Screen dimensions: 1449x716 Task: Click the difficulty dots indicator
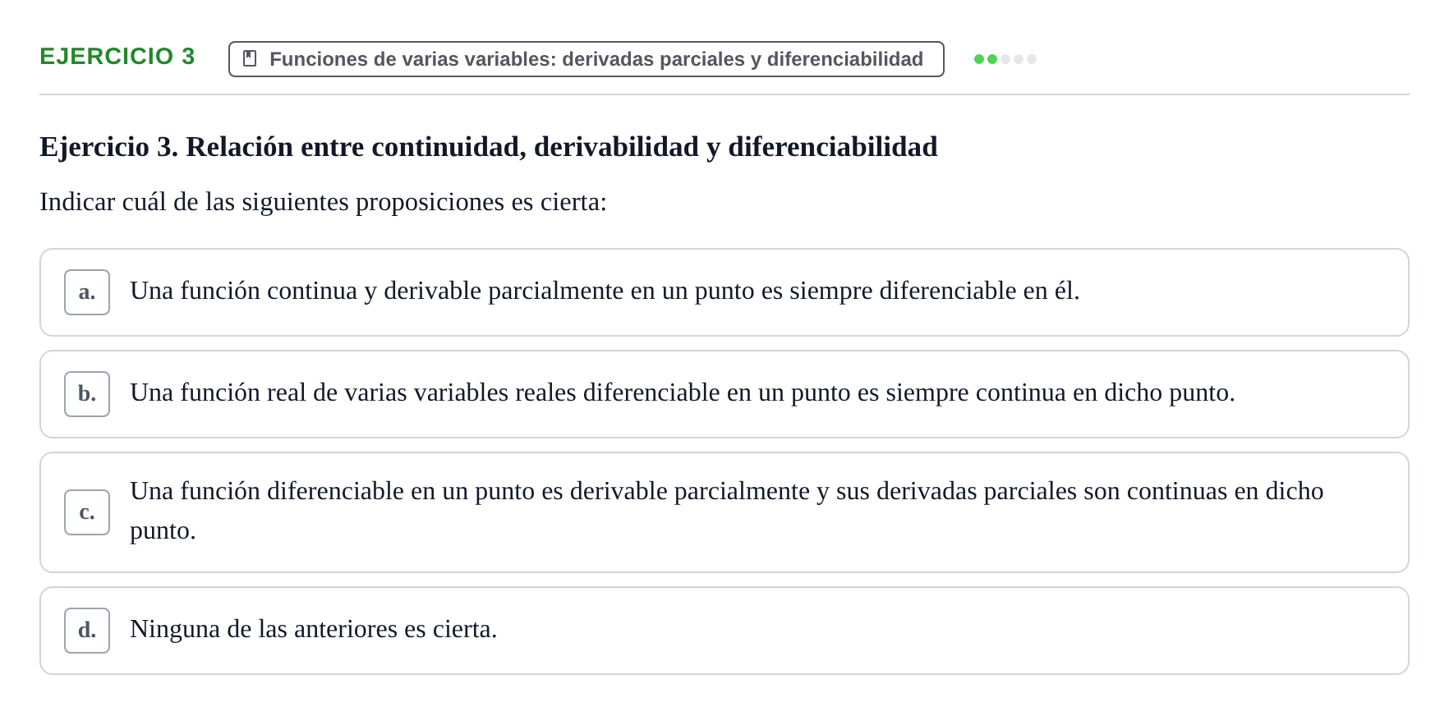point(1005,59)
